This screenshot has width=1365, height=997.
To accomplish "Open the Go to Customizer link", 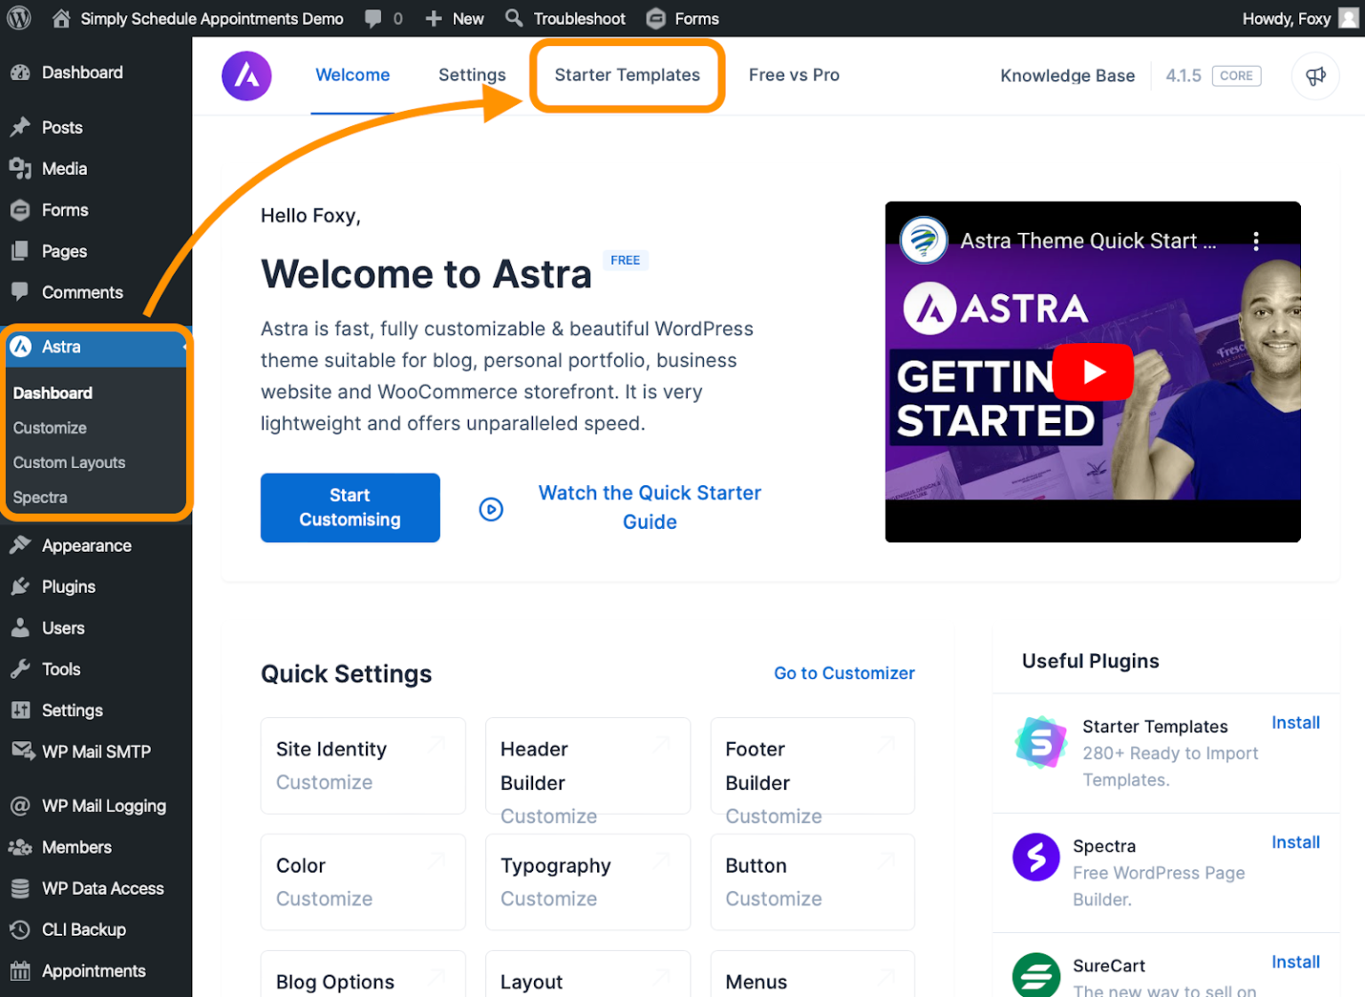I will click(843, 674).
